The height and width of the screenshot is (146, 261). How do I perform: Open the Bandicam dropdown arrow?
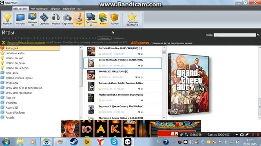pos(237,135)
